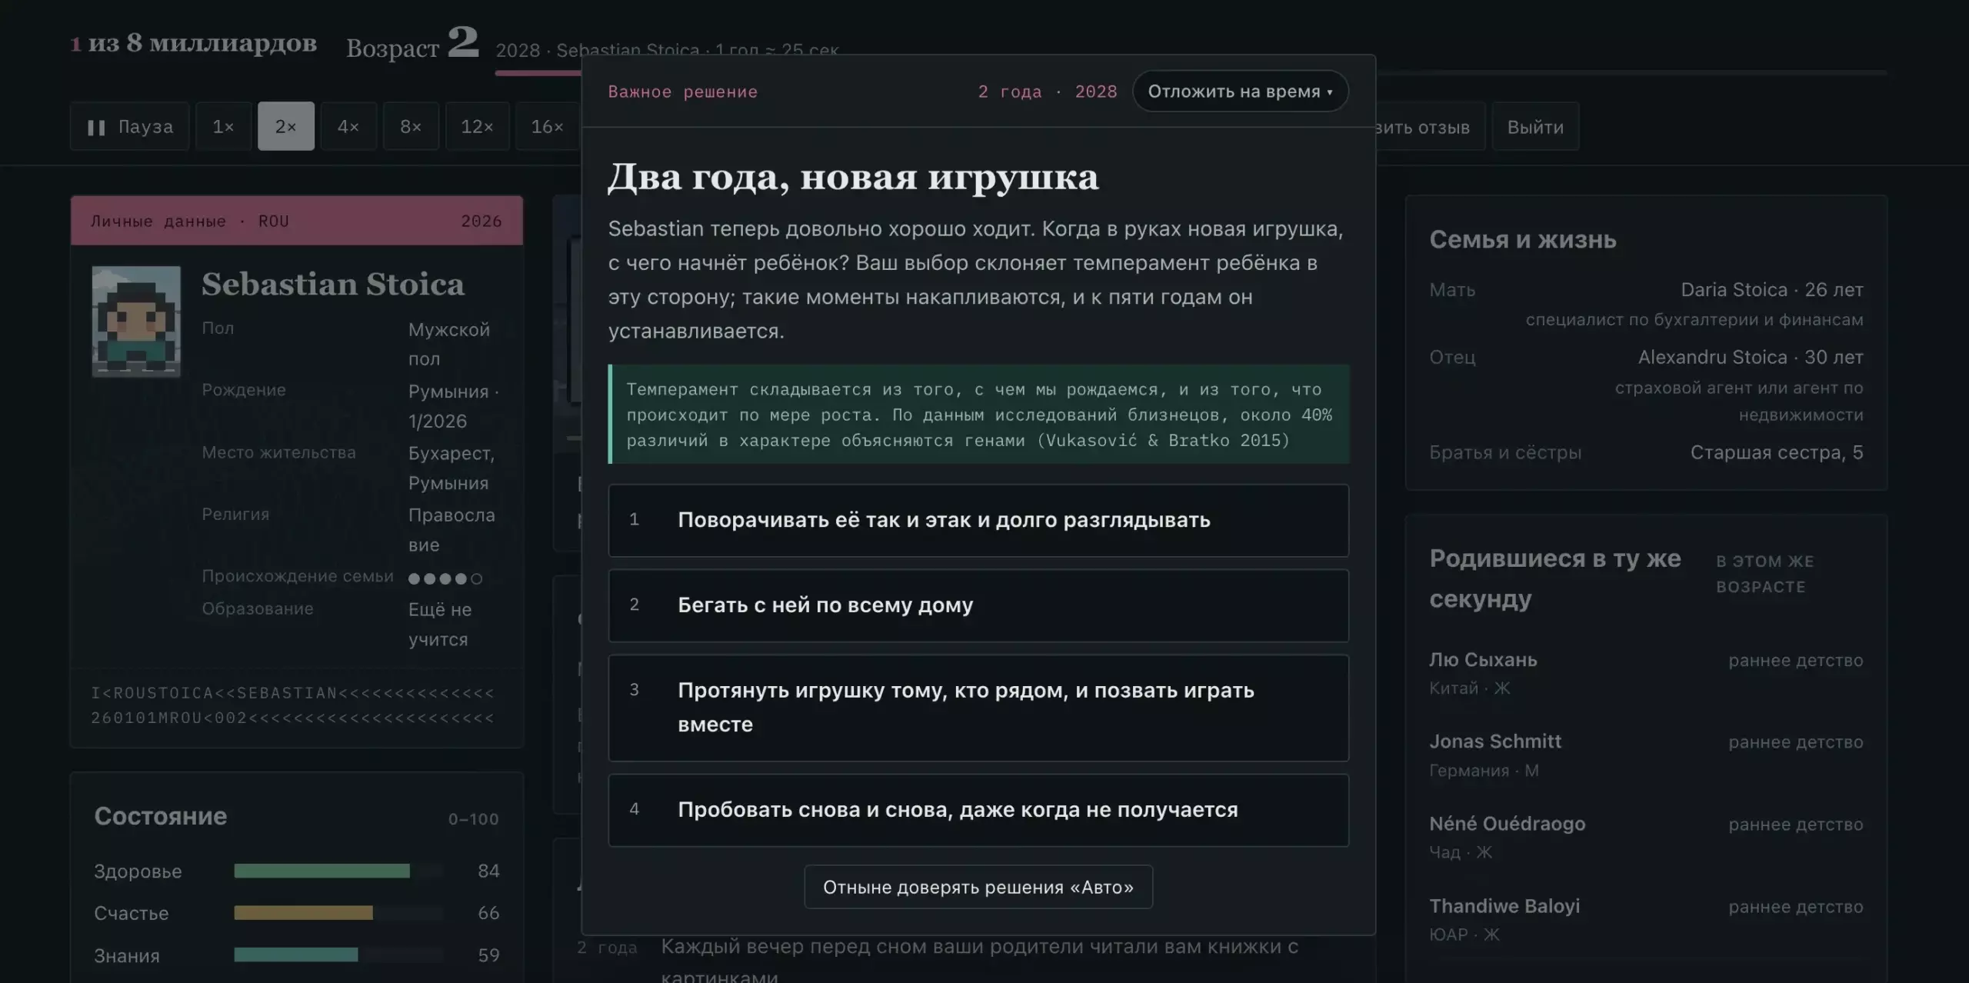Viewport: 1969px width, 983px height.
Task: Select option 4: Пробовать снова и снова
Action: [x=978, y=810]
